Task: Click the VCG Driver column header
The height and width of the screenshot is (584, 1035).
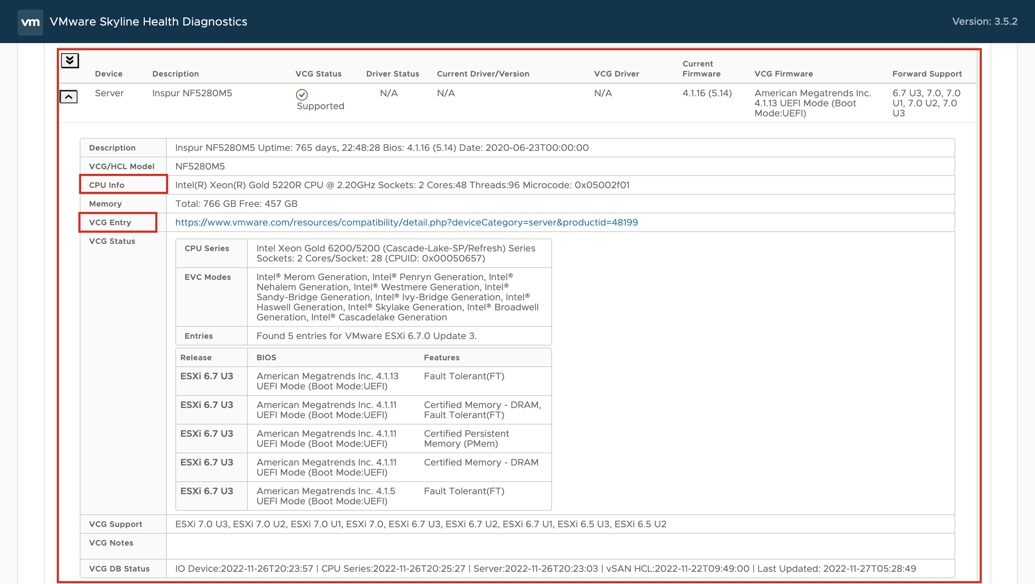Action: pos(616,74)
